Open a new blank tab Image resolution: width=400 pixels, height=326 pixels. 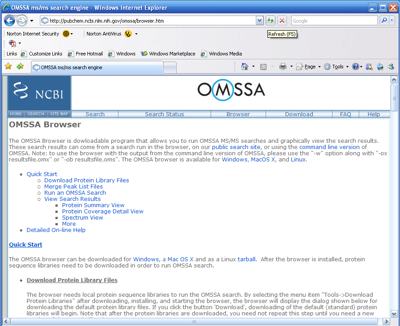[x=170, y=67]
